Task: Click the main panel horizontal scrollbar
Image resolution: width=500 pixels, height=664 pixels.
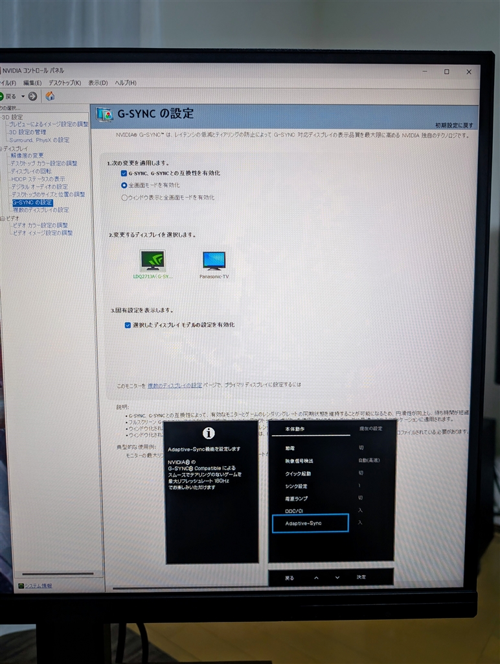Action: pos(190,587)
